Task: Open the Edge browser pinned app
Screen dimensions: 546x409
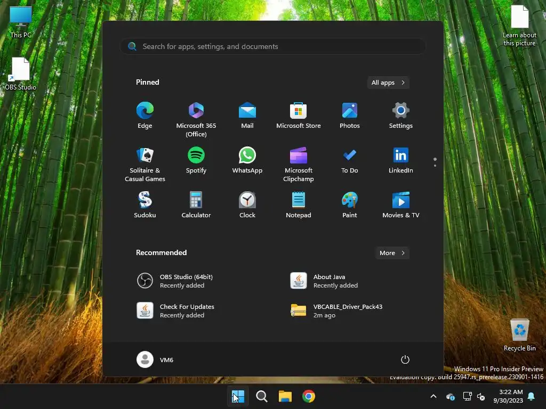Action: click(x=145, y=116)
